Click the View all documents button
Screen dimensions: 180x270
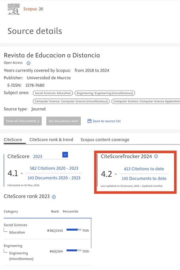tap(23, 121)
